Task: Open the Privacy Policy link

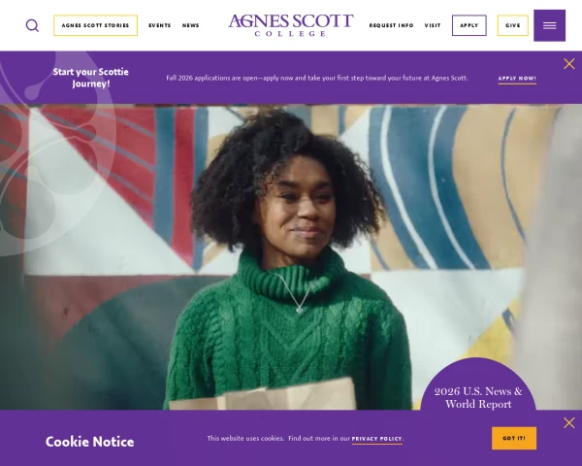Action: [x=376, y=439]
